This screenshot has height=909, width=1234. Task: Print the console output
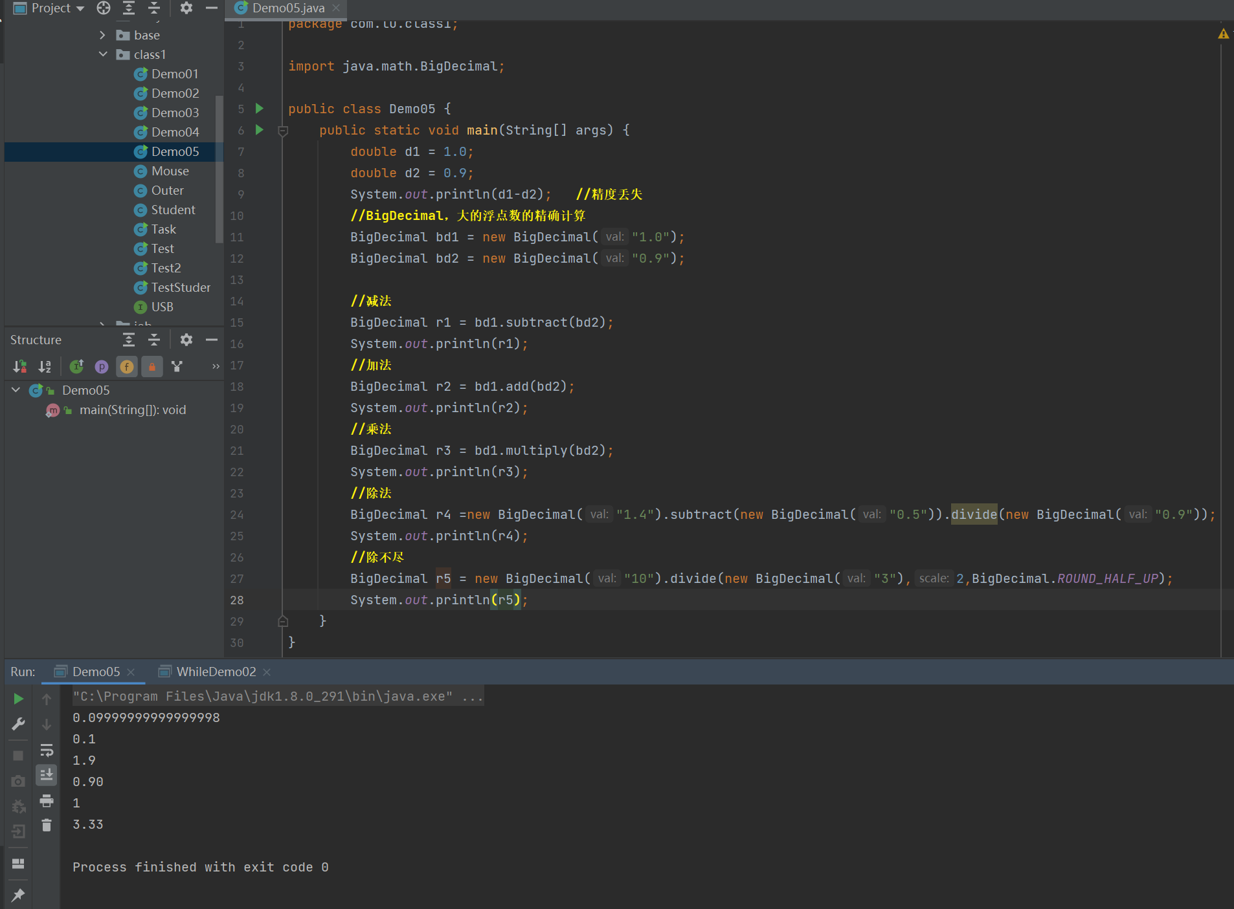click(47, 801)
